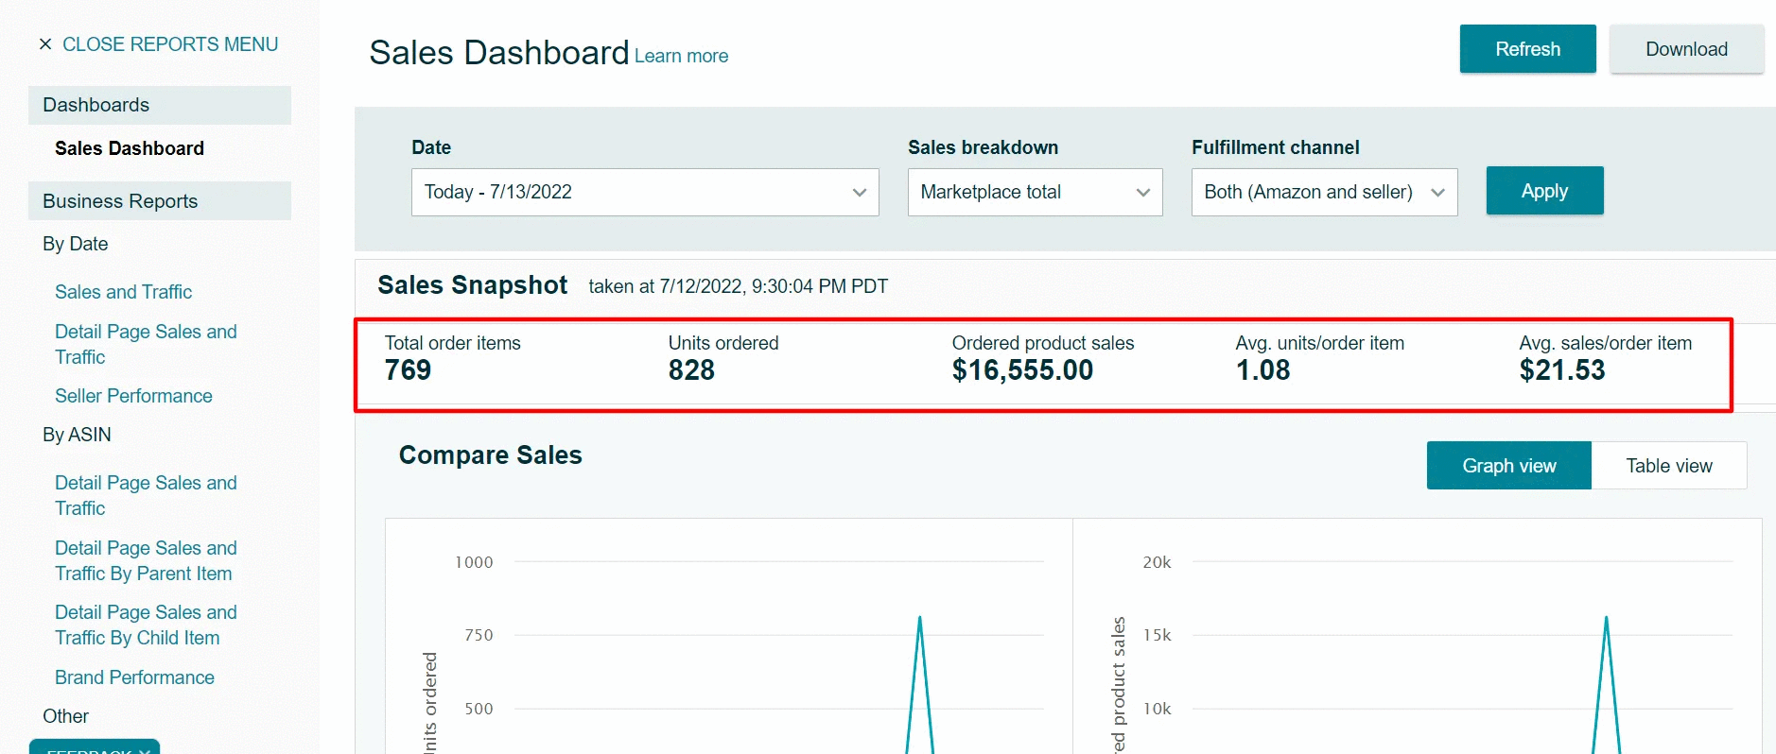Click the Refresh button

1527,49
